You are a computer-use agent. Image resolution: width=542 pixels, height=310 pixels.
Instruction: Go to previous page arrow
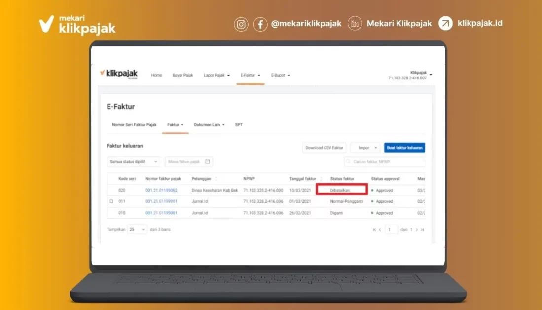pyautogui.click(x=380, y=230)
